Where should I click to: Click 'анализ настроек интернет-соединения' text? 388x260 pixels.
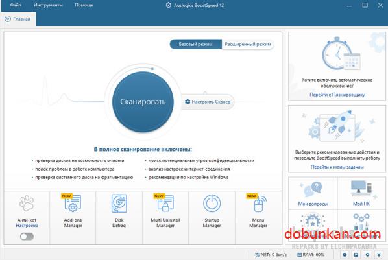pyautogui.click(x=189, y=169)
